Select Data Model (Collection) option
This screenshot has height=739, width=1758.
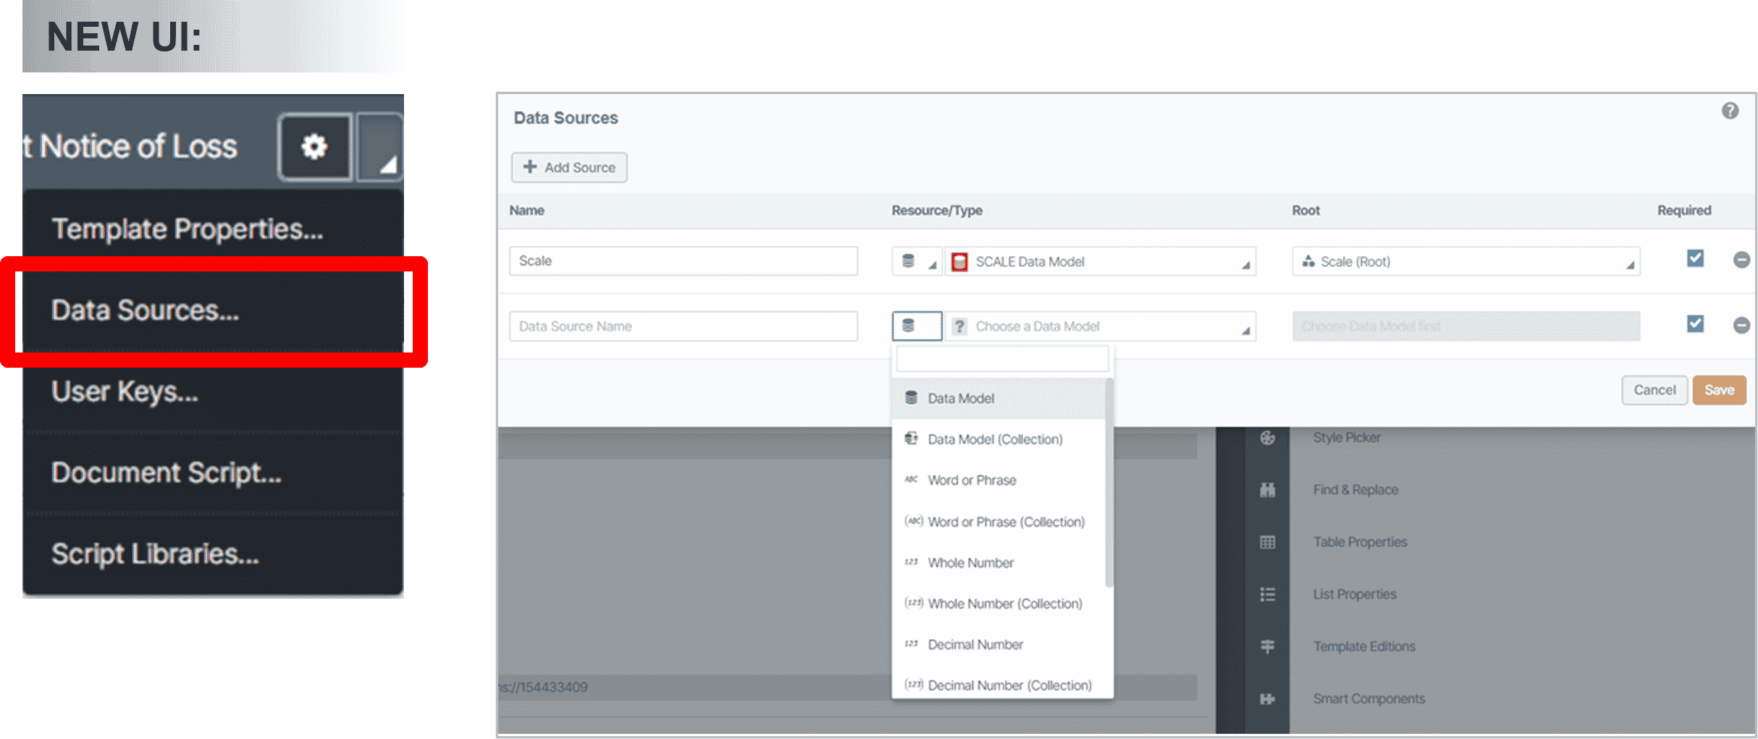pos(999,439)
